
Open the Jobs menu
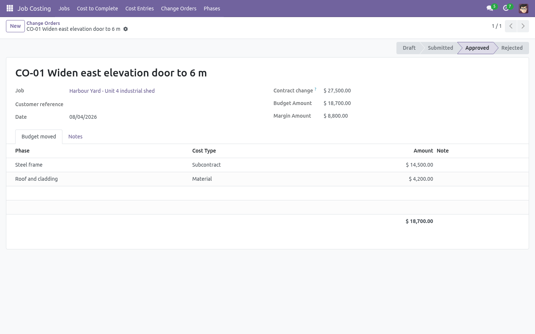[x=64, y=9]
